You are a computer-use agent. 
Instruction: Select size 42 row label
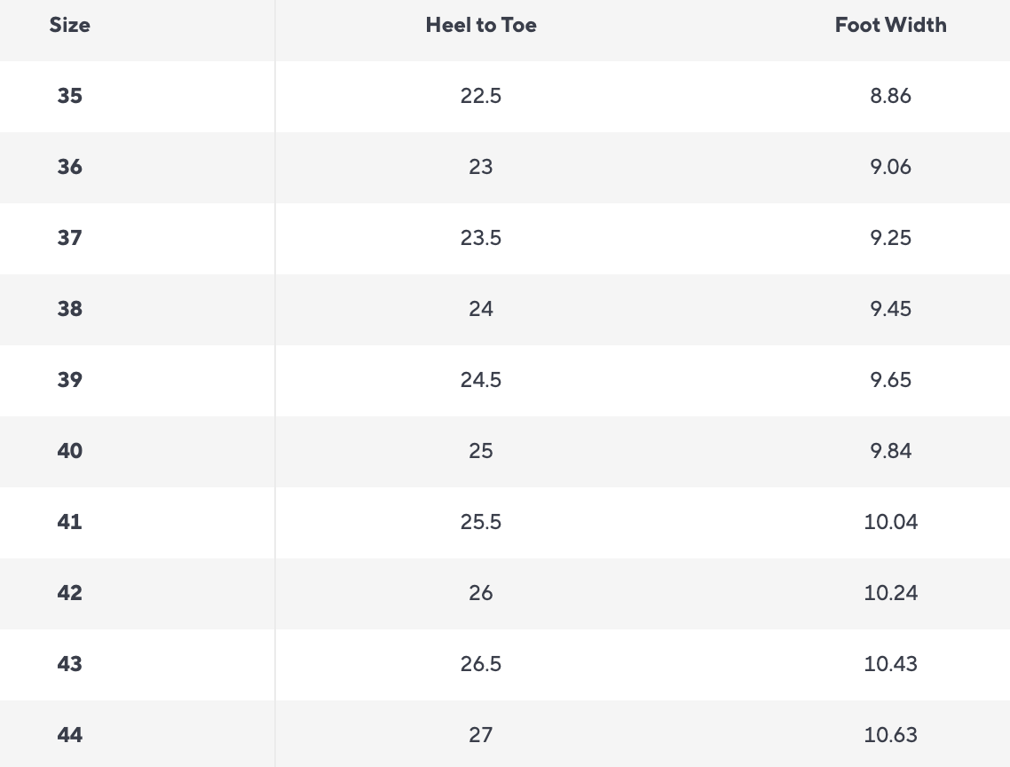(x=69, y=593)
